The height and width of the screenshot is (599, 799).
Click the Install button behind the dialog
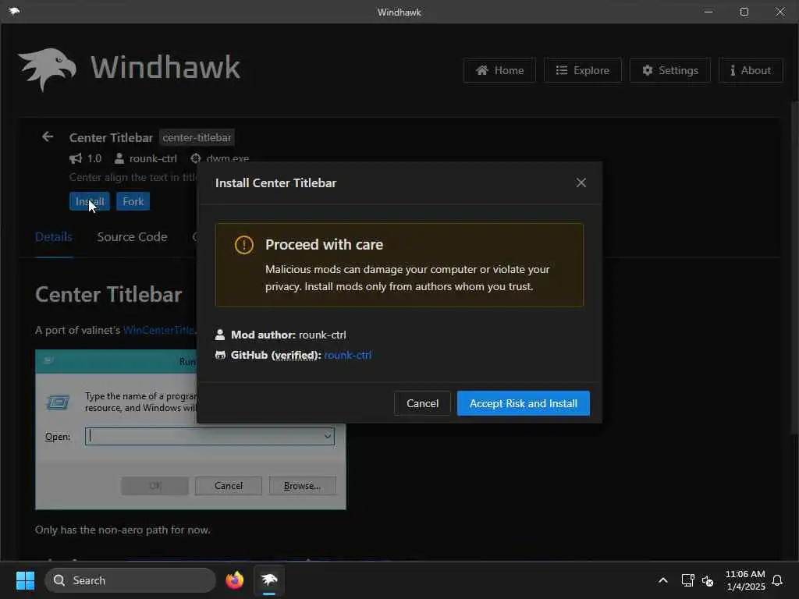(x=90, y=201)
